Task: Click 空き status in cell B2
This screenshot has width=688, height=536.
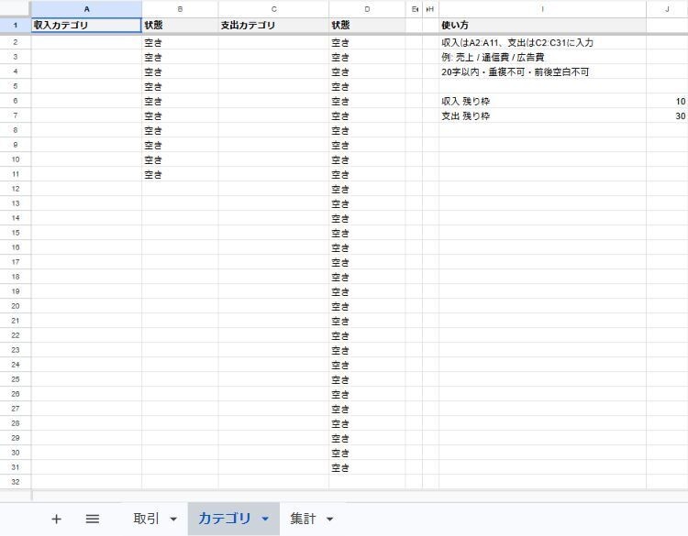Action: [x=180, y=42]
